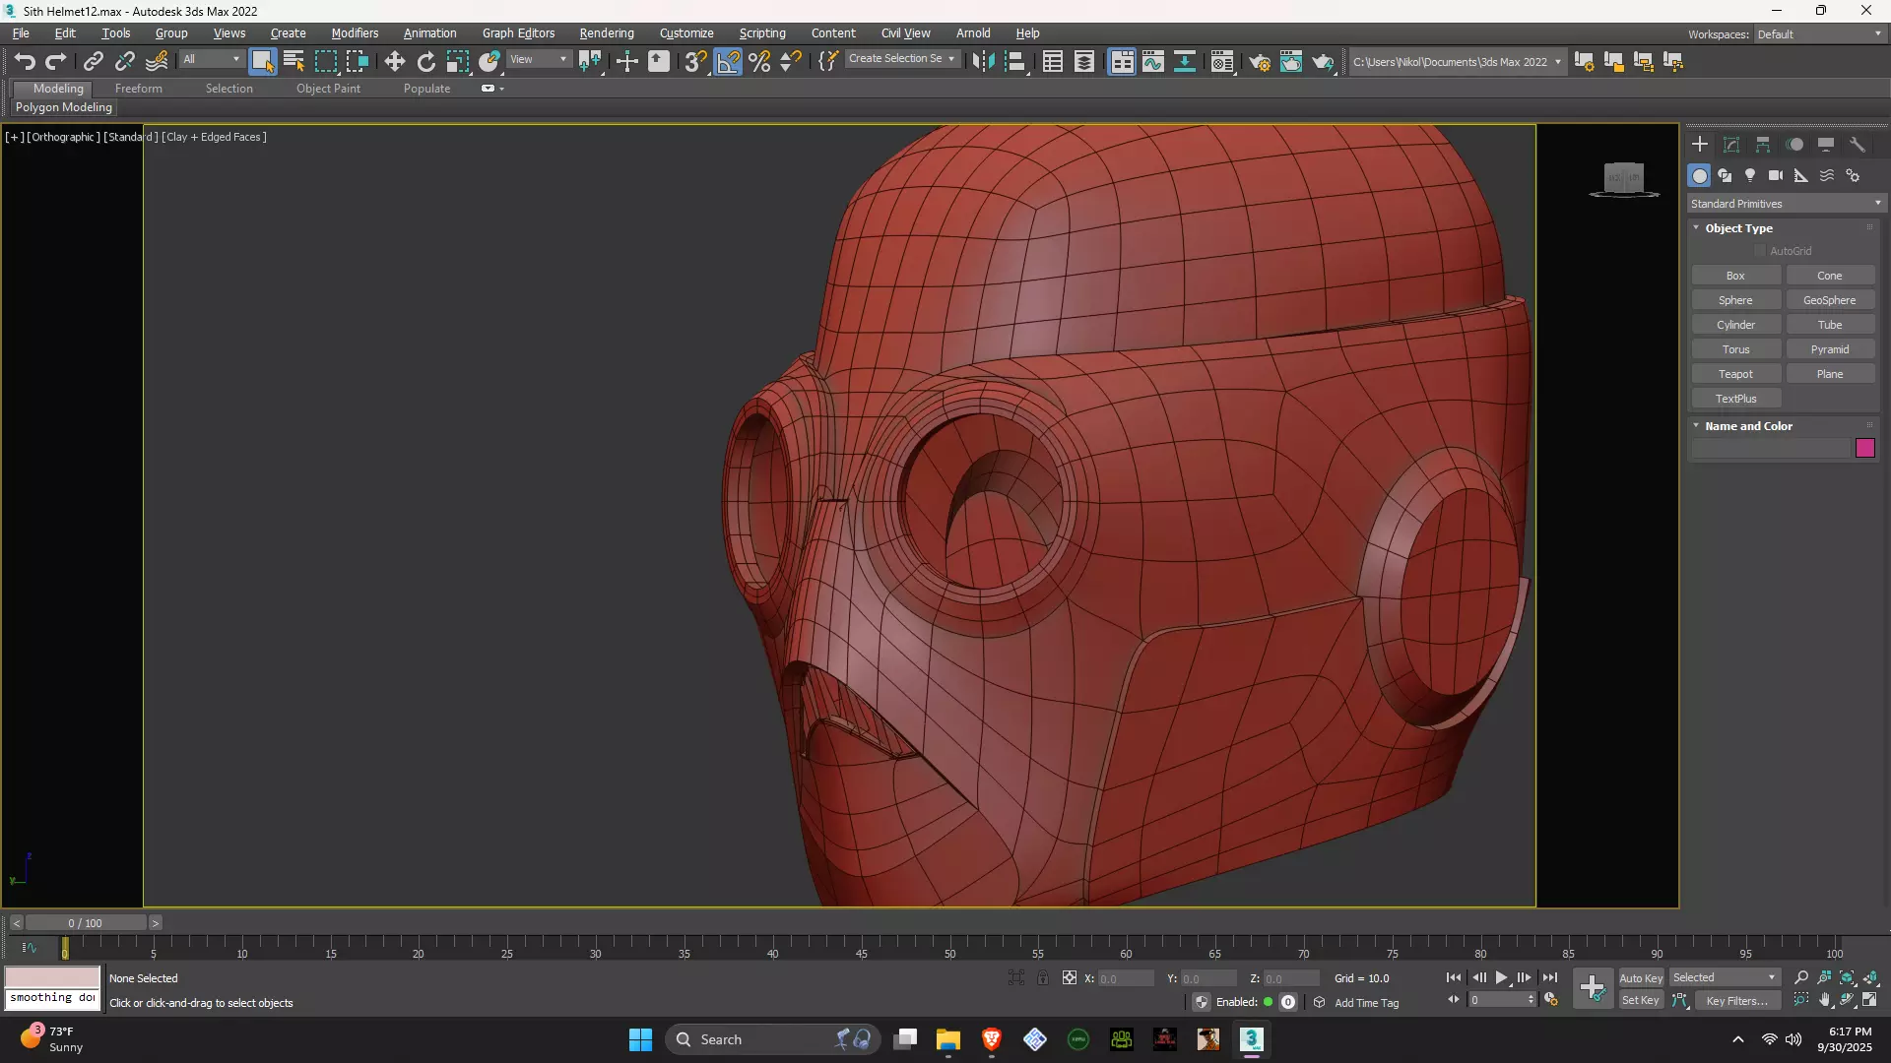Collapse the Object Type rollout
The image size is (1891, 1063).
1696,228
